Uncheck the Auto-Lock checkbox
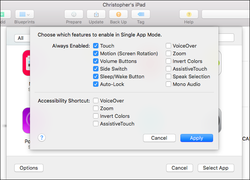This screenshot has width=250, height=180. (x=96, y=84)
